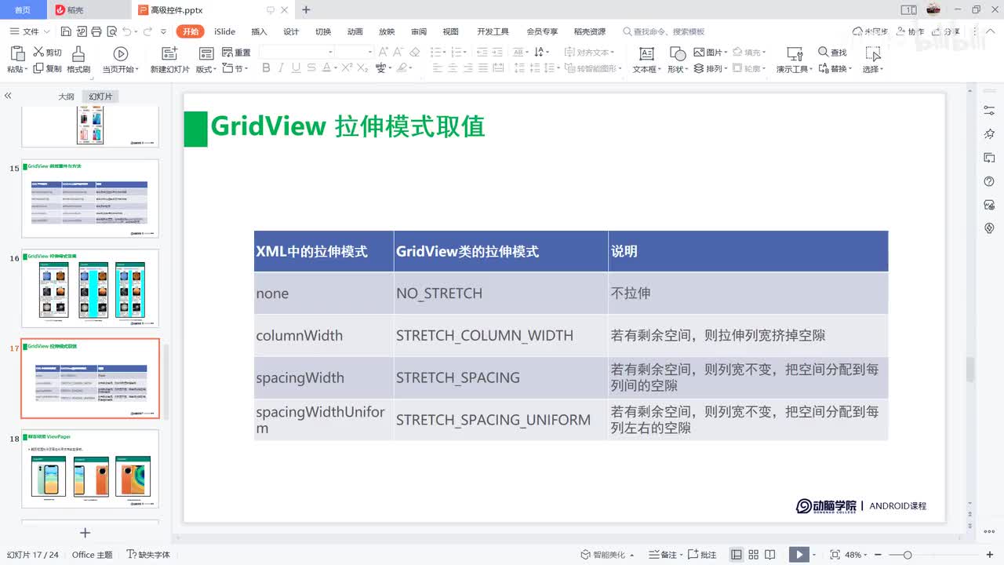Add new slide plus button below thumbnails
Image resolution: width=1004 pixels, height=565 pixels.
[85, 533]
